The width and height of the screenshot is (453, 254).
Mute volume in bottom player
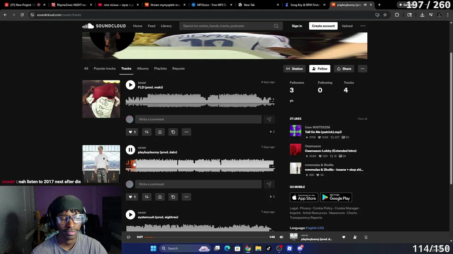281,237
